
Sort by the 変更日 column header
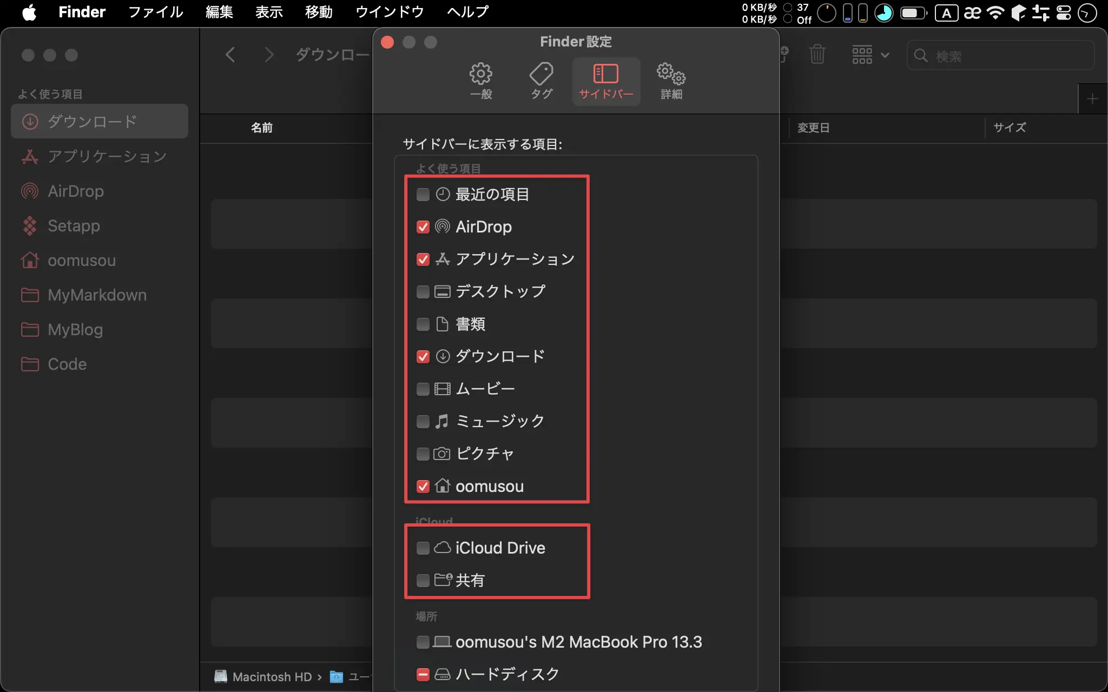(813, 128)
